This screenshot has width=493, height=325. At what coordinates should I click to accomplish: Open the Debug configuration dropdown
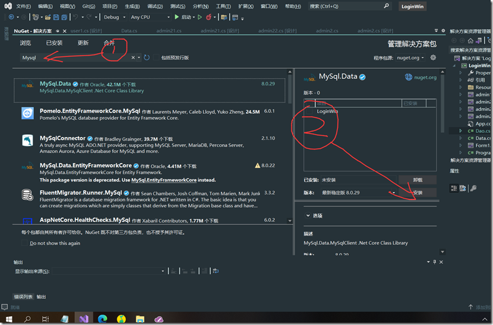[x=115, y=17]
